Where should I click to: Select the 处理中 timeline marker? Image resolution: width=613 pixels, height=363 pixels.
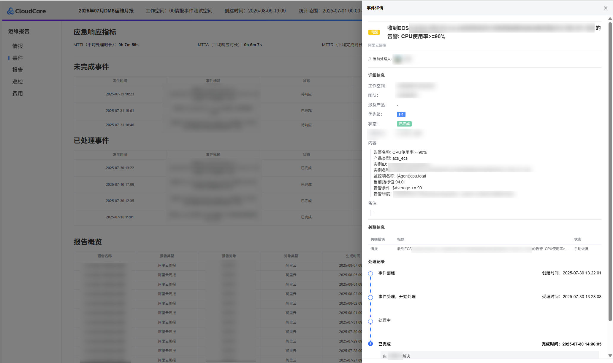tap(370, 321)
